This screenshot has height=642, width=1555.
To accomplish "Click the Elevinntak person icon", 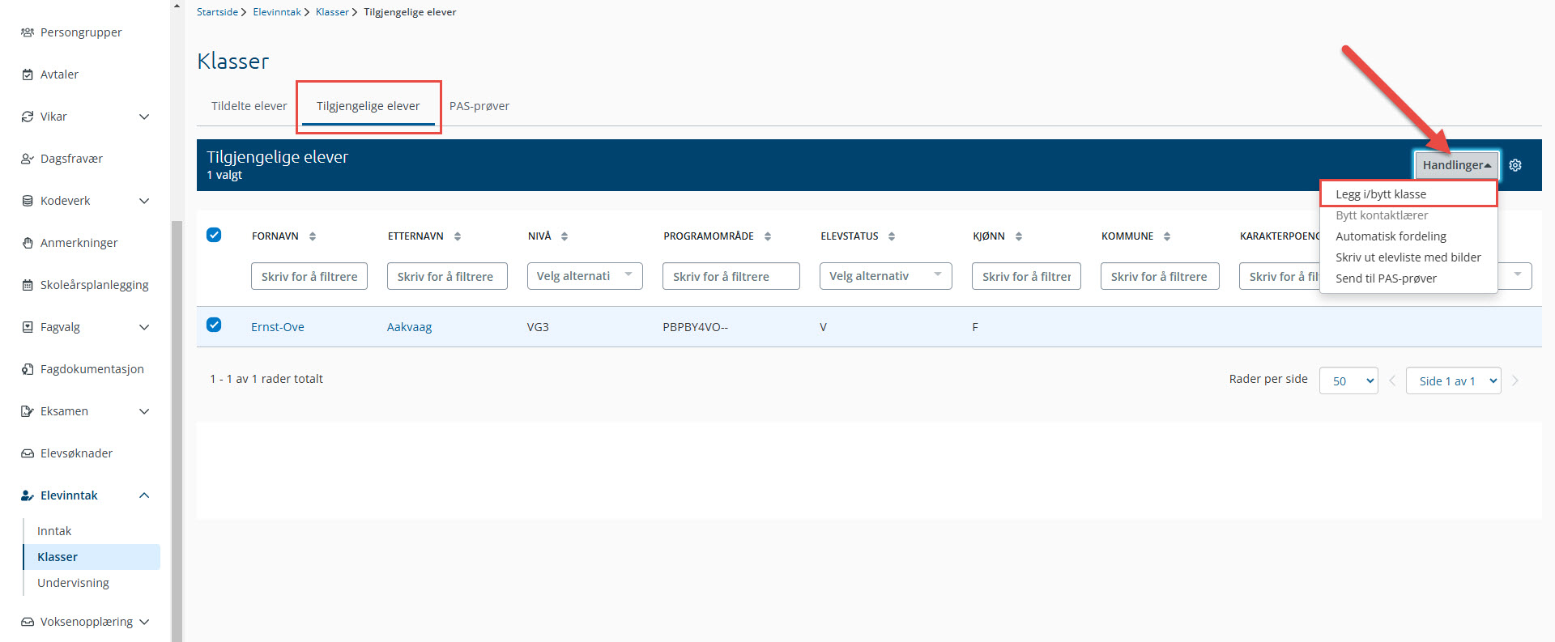I will tap(28, 495).
